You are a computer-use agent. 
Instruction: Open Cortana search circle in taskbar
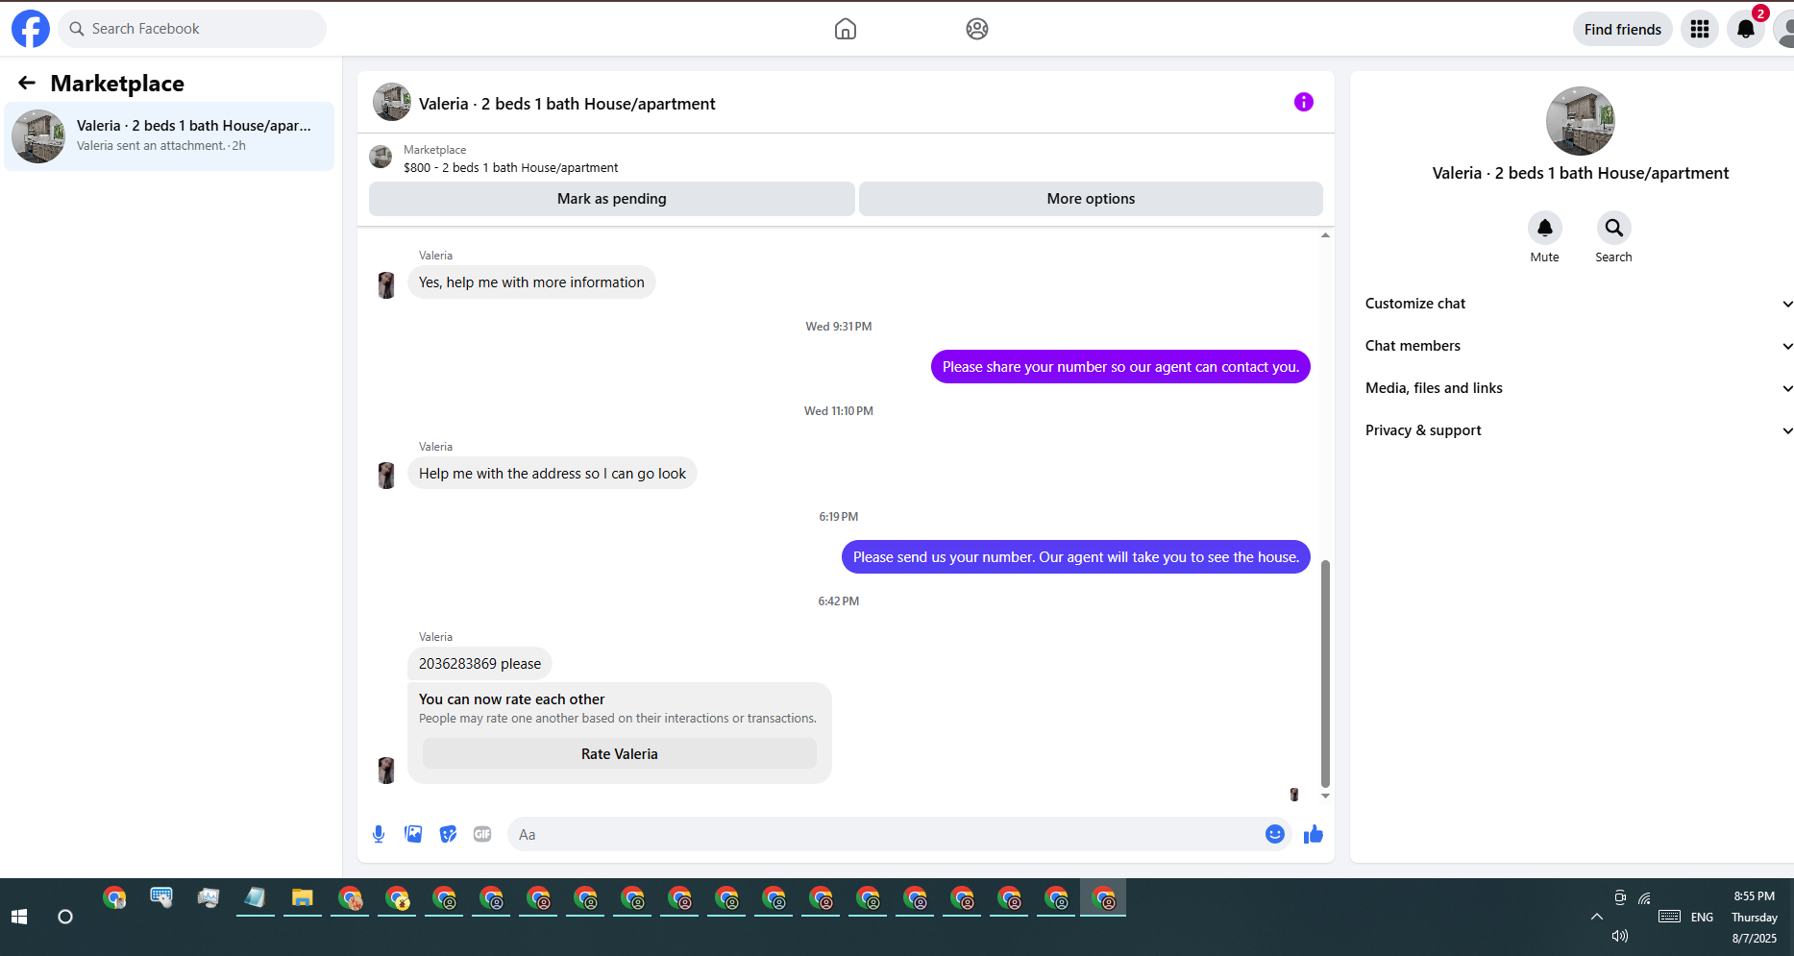[x=65, y=917]
